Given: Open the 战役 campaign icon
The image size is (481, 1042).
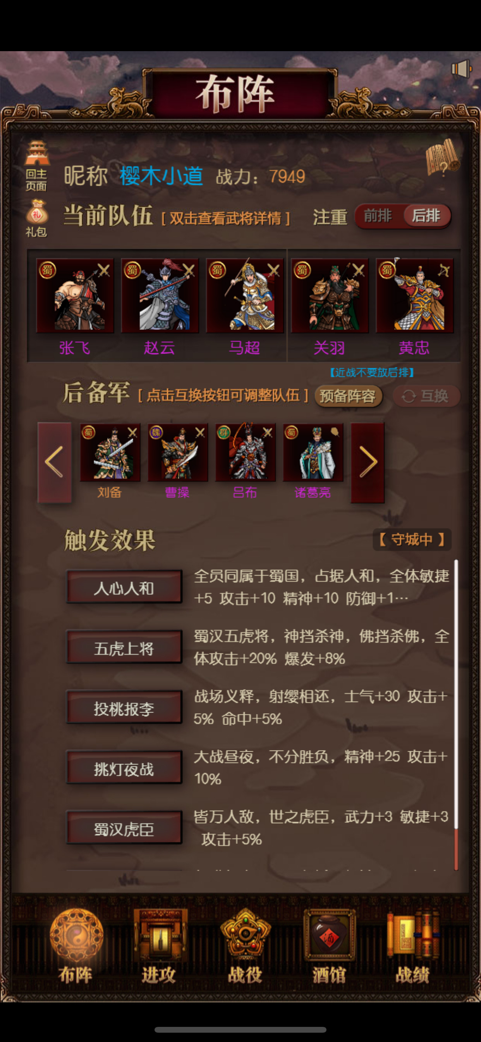Looking at the screenshot, I should (244, 947).
